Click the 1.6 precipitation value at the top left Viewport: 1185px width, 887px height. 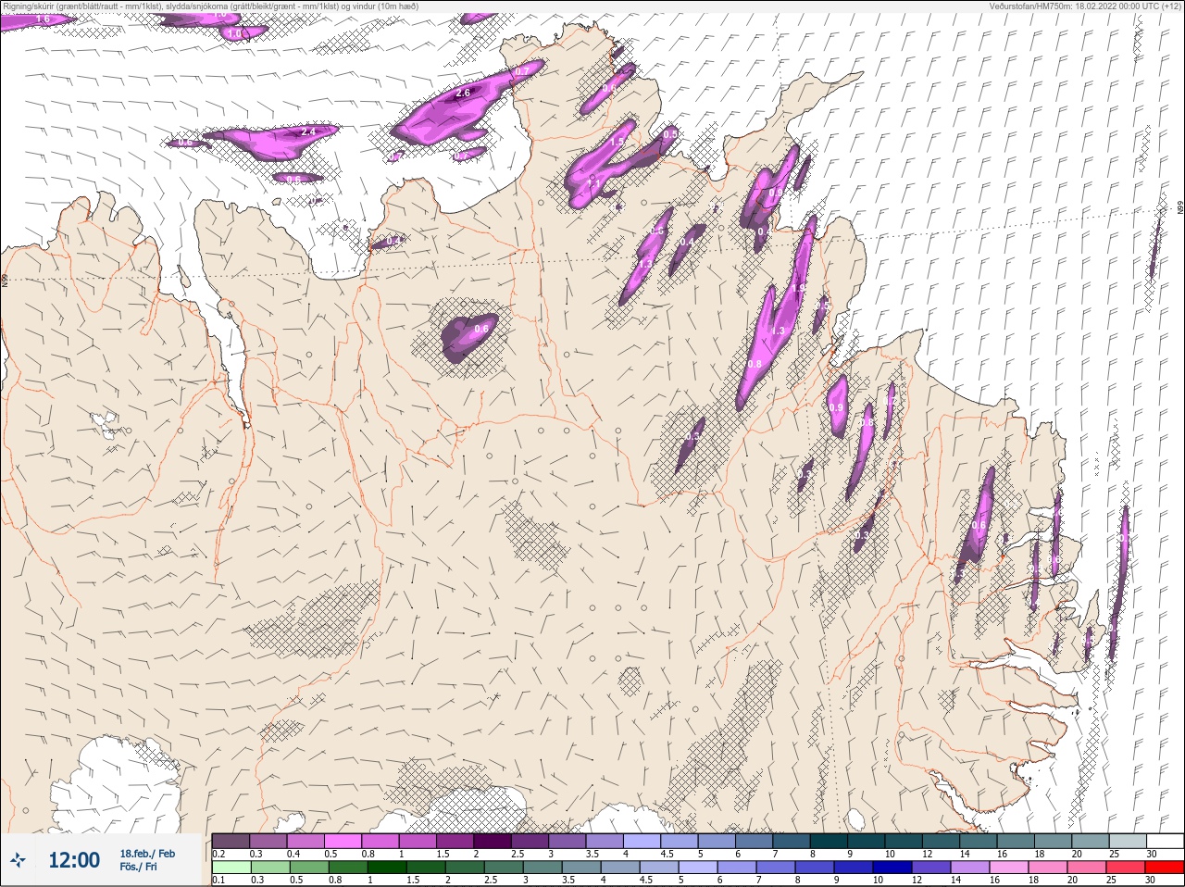click(x=43, y=19)
